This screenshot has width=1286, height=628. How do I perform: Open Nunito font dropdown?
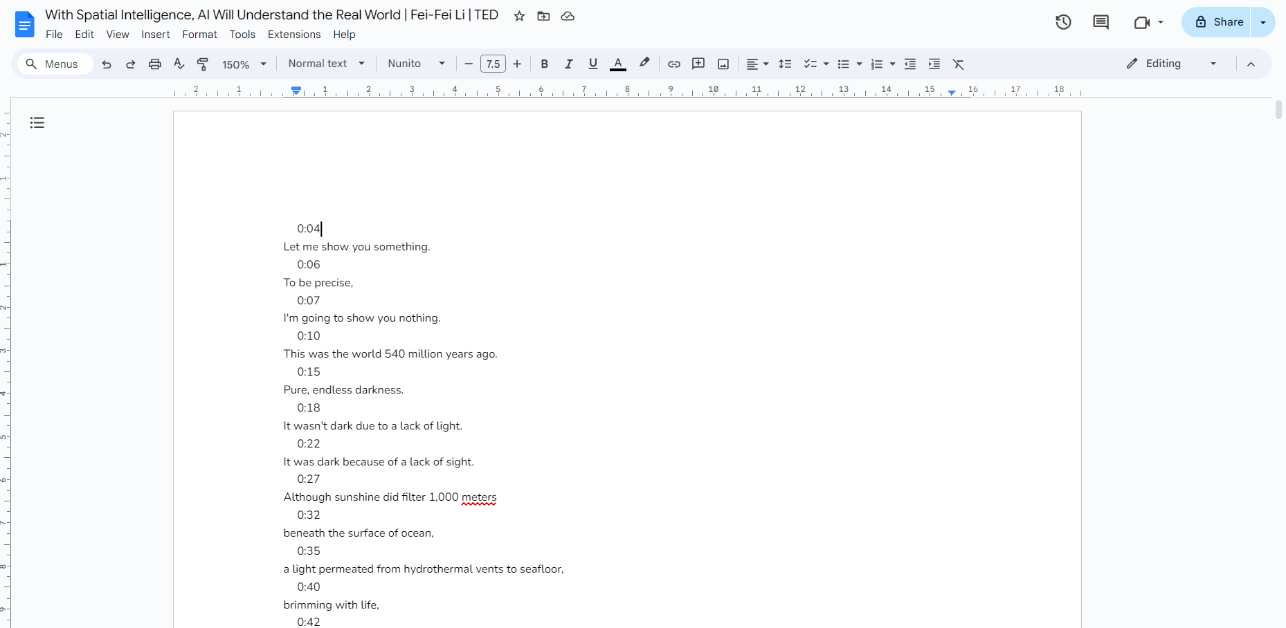click(417, 64)
